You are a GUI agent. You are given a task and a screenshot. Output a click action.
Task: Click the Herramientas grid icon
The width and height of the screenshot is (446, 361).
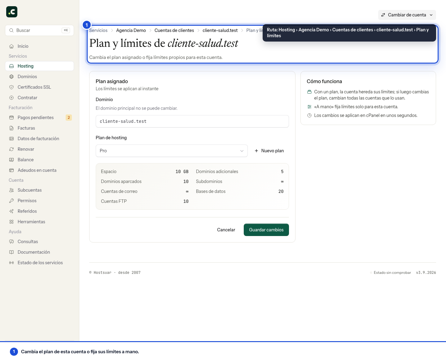click(x=11, y=222)
